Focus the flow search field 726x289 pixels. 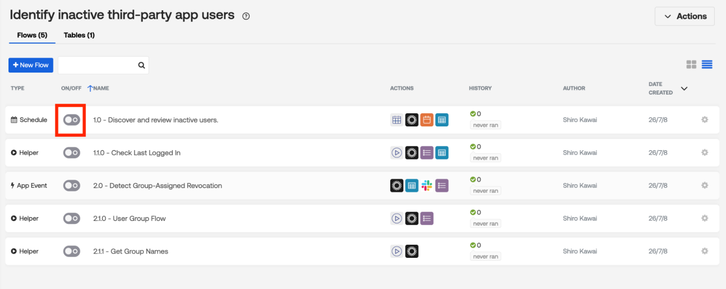98,65
